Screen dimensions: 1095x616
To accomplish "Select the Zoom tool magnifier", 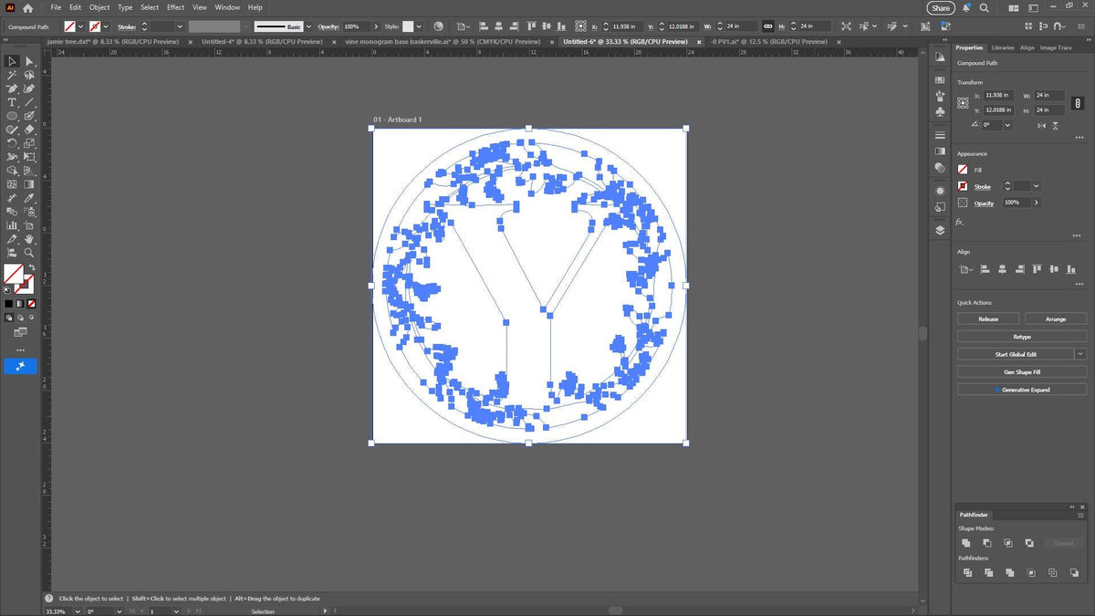I will click(x=29, y=252).
